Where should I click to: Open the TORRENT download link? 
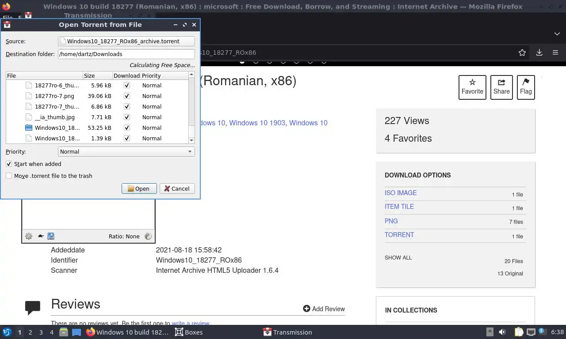pyautogui.click(x=399, y=235)
